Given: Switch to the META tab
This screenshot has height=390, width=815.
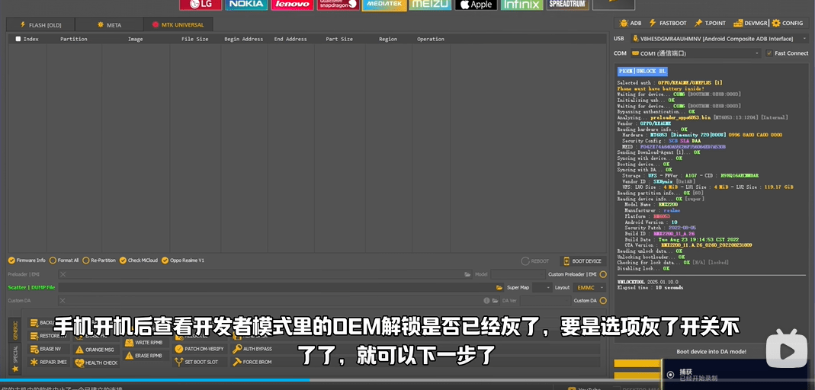Looking at the screenshot, I should click(109, 24).
